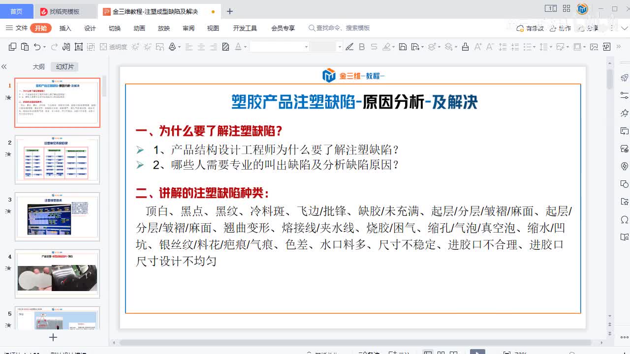Select the 幻灯片 slides panel tab
Viewport: 630px width, 354px height.
click(x=65, y=66)
